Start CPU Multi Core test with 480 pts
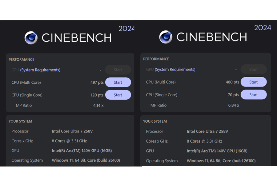This screenshot has height=184, width=277. coord(254,82)
